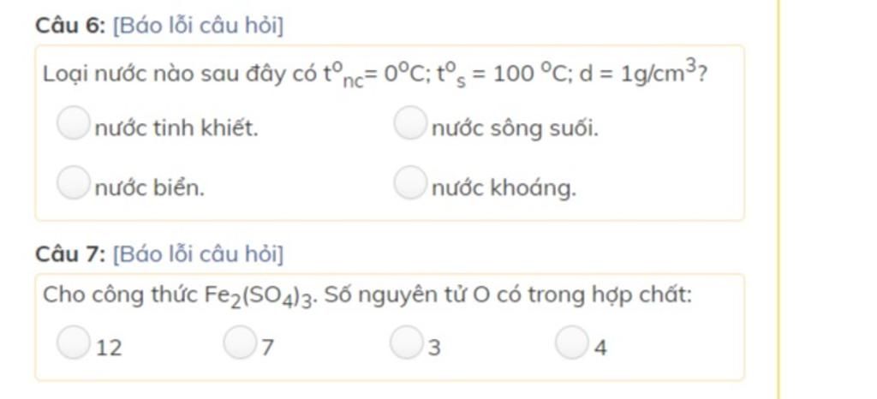Image resolution: width=877 pixels, height=399 pixels.
Task: Choose the nước sông suối radio option
Action: pos(410,123)
